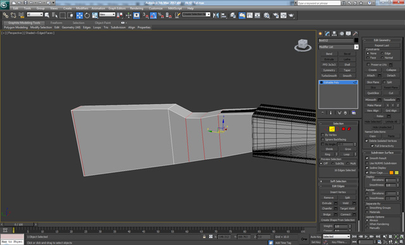This screenshot has height=245, width=405.
Task: Enable the Ignore Backfacing checkbox
Action: pyautogui.click(x=322, y=140)
